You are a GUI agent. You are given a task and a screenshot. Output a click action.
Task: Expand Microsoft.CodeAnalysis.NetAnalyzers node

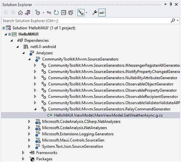pos(29,128)
